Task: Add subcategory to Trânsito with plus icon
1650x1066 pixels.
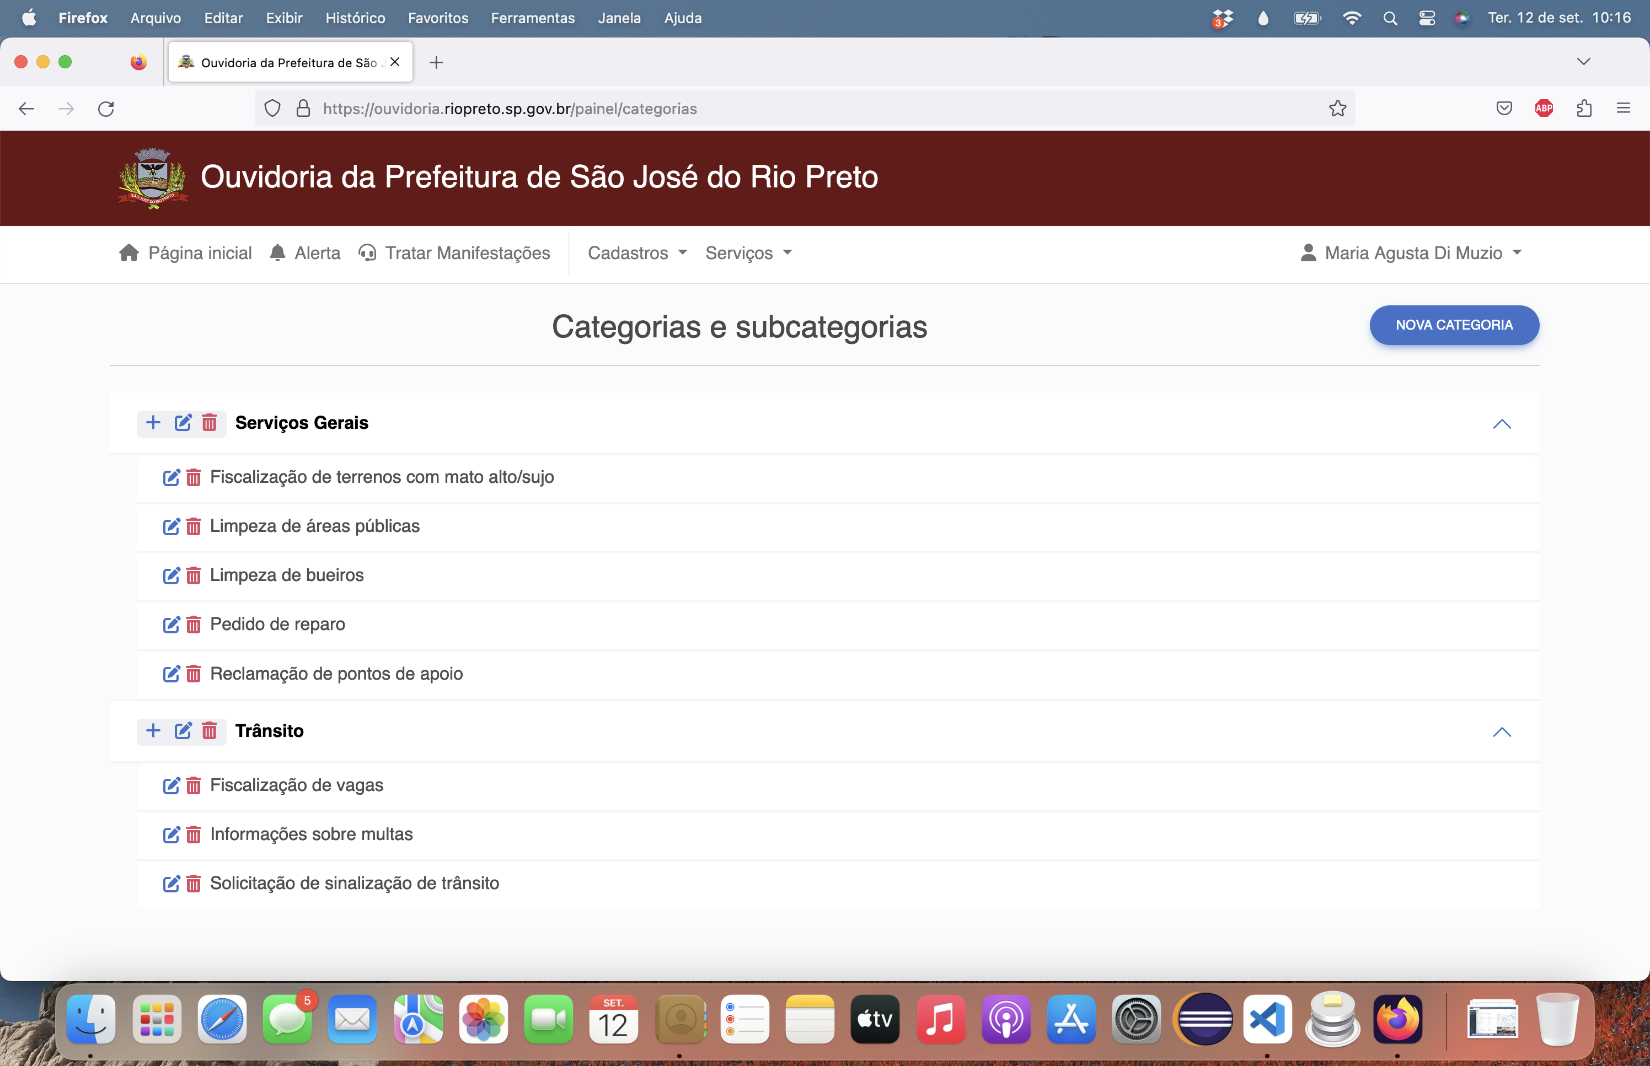Action: 153,730
